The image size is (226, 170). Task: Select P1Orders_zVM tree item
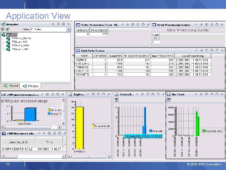[x=20, y=49]
